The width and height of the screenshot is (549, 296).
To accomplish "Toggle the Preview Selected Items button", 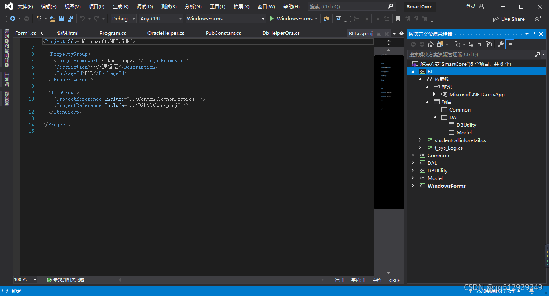I will [510, 44].
